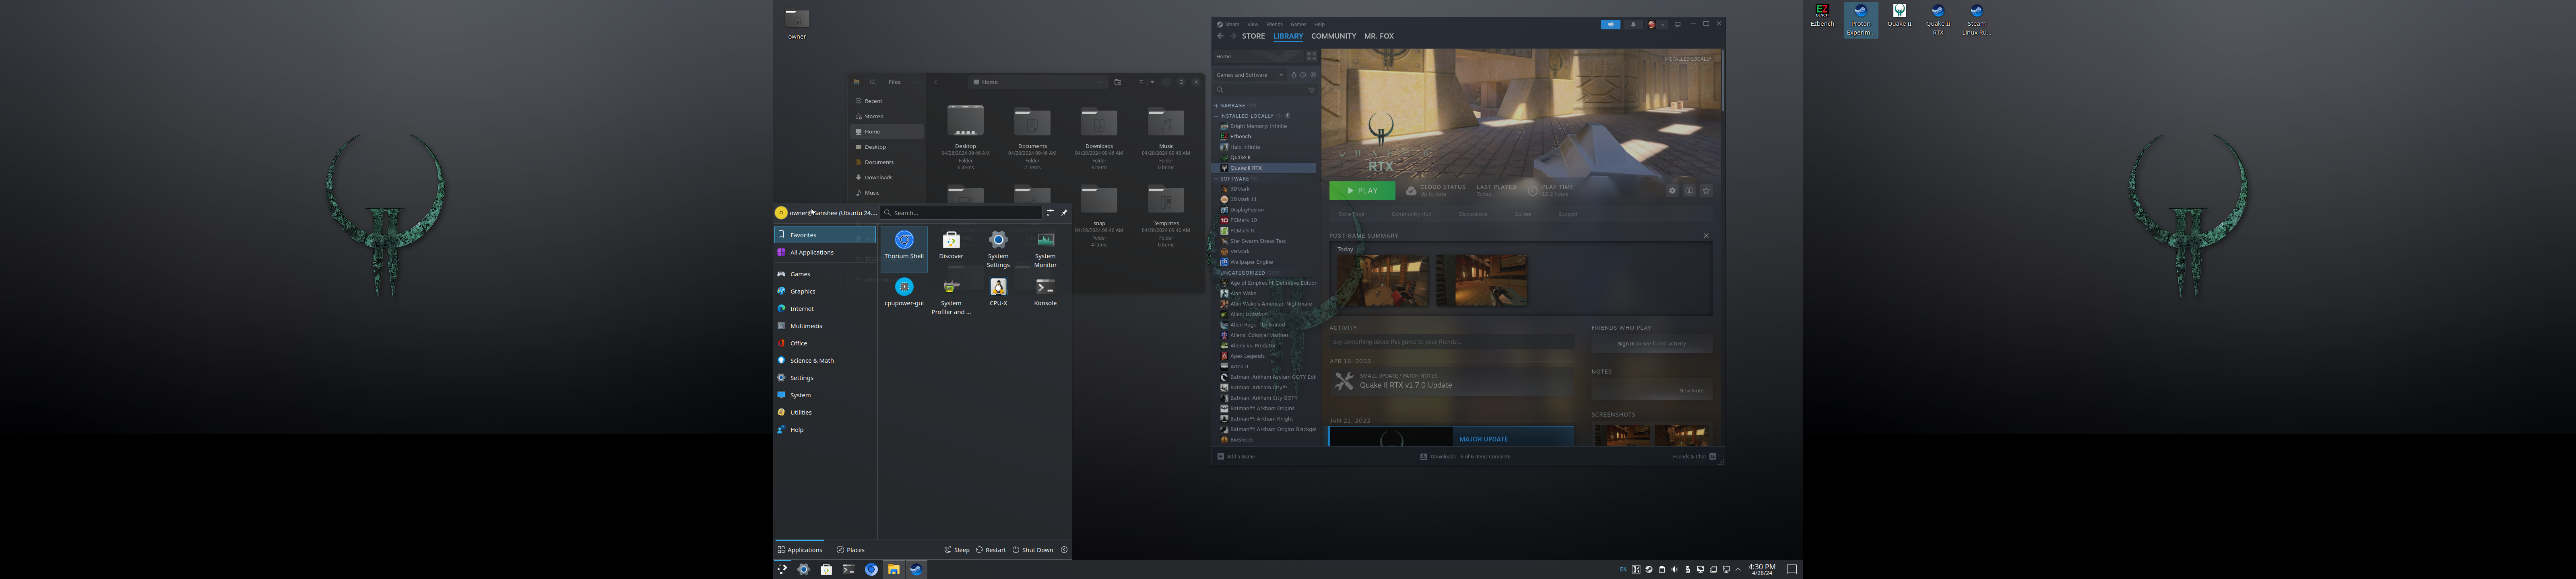Switch to the Steam Community tab
The image size is (2576, 579).
point(1333,36)
